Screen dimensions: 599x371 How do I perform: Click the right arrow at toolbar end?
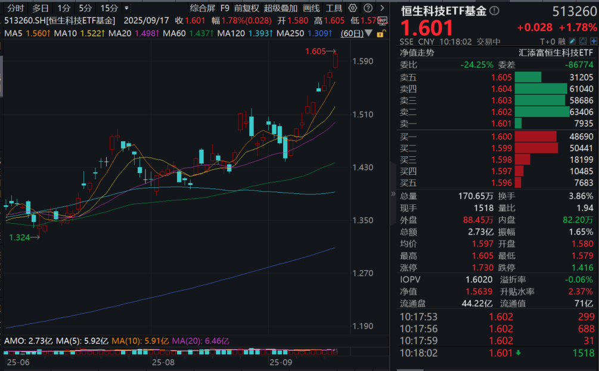382,8
